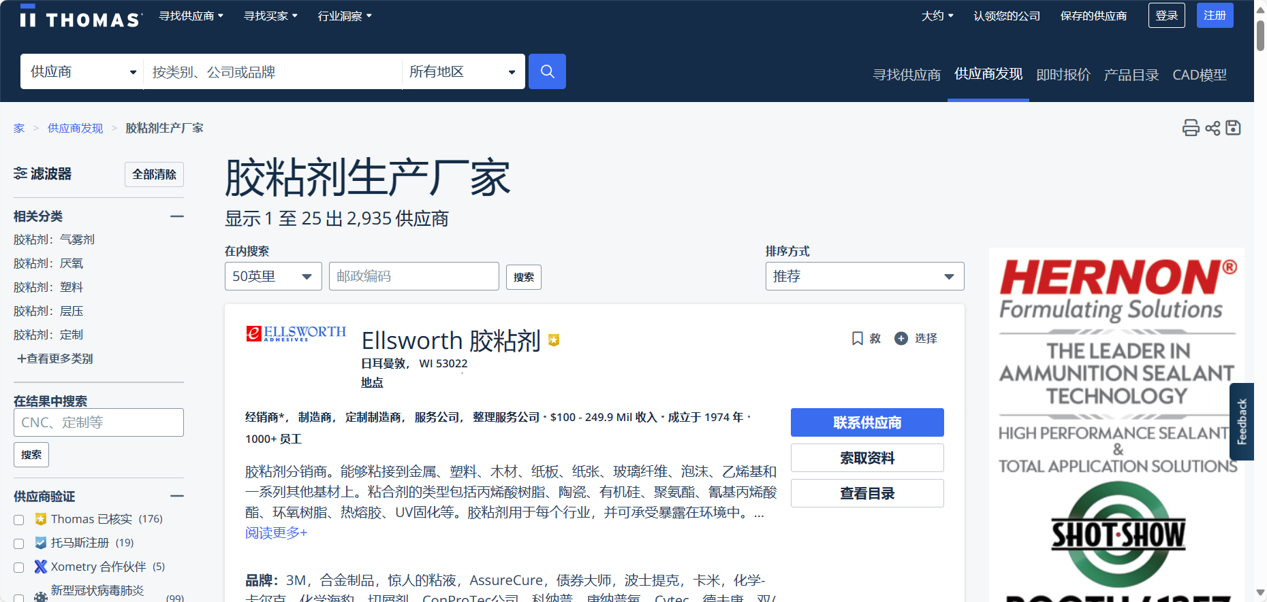
Task: Open the 寻找供应商 dropdown menu in top bar
Action: pyautogui.click(x=191, y=16)
